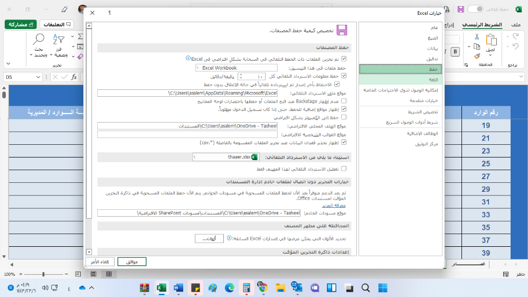Click the Fill down icon
528x297 pixels.
pos(80,47)
